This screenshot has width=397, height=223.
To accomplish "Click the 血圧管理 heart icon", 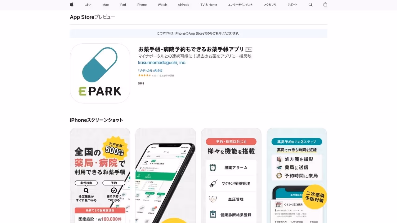I will (213, 199).
